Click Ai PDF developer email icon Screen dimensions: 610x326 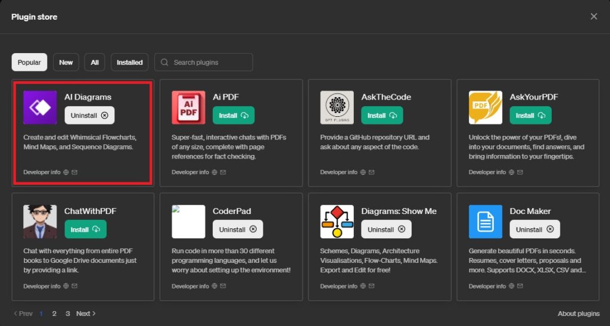tap(223, 172)
